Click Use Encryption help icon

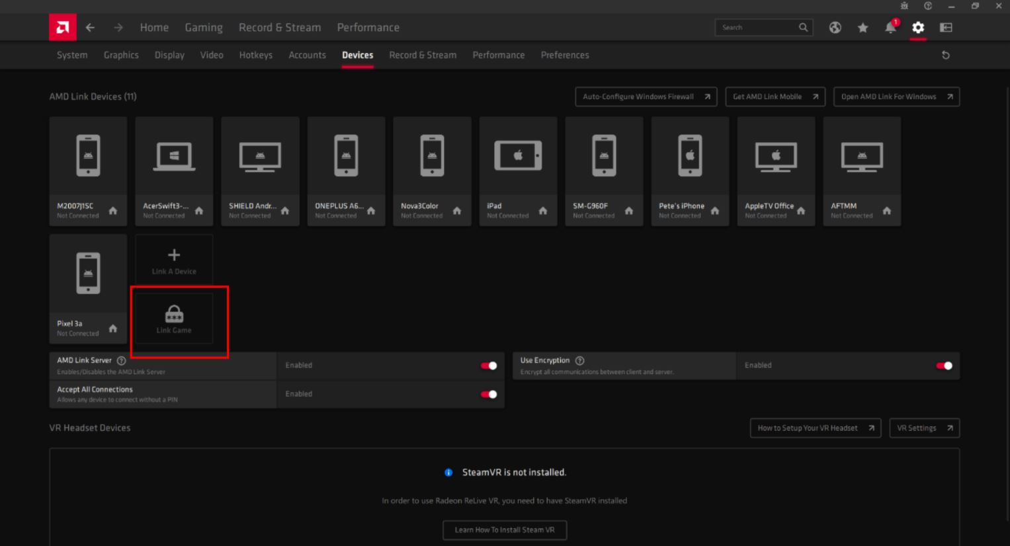[580, 361]
